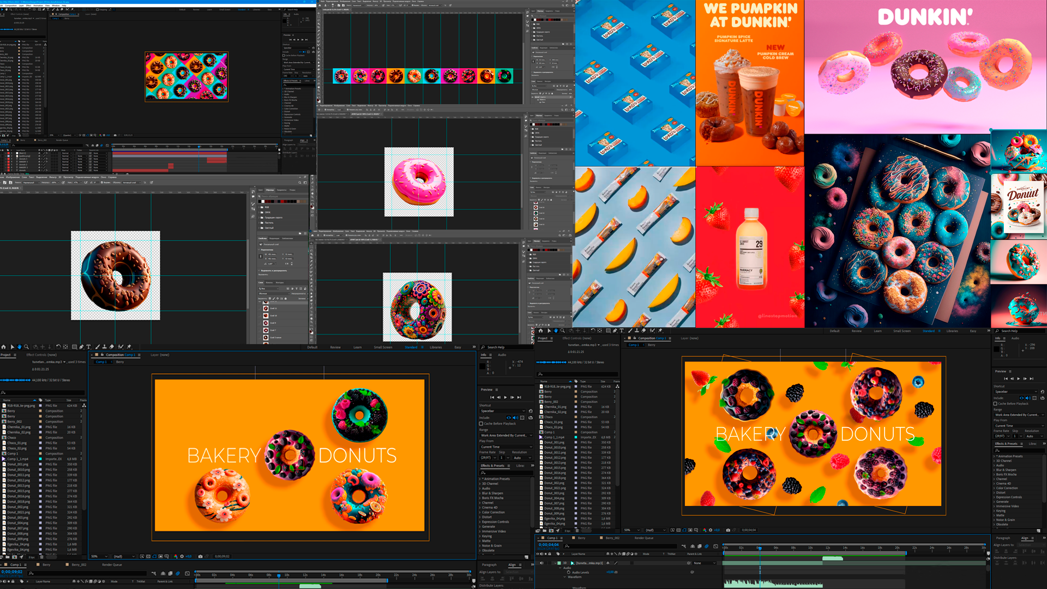Collapse the Waveform property in the timeline
Viewport: 1047px width, 589px height.
coord(564,577)
